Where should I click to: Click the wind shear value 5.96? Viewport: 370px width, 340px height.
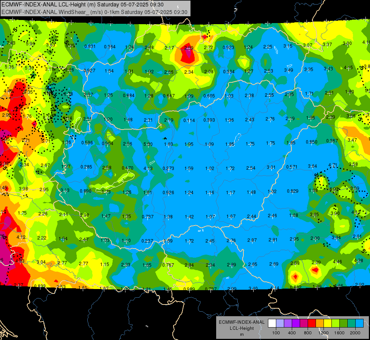click(31, 44)
